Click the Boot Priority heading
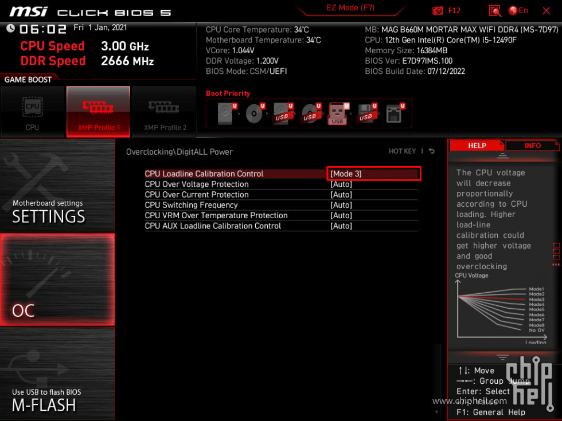 tap(228, 93)
